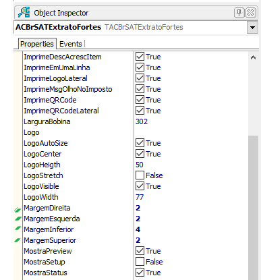The width and height of the screenshot is (261, 280).
Task: Select the MostraPreview property name
Action: (x=48, y=251)
